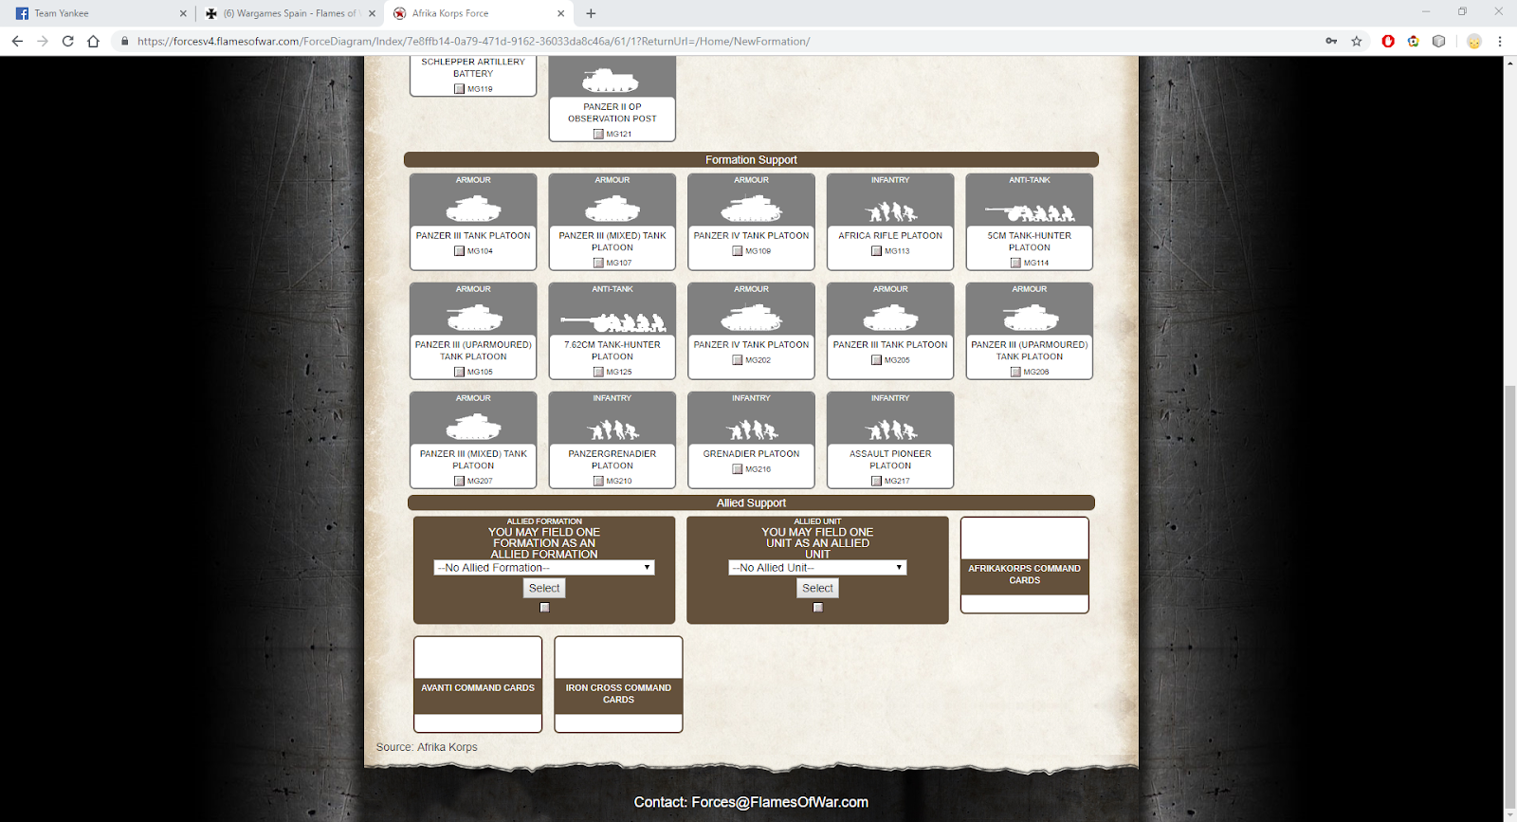Screen dimensions: 1517x822
Task: Click the Panzer IV Tank Platoon MG202 tank icon
Action: click(x=751, y=317)
